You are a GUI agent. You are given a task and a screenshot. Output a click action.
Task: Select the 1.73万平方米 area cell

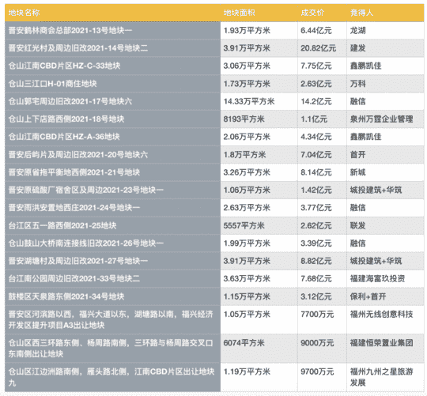click(259, 84)
